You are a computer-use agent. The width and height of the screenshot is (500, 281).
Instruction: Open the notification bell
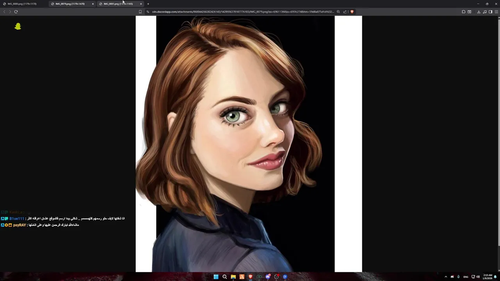495,277
